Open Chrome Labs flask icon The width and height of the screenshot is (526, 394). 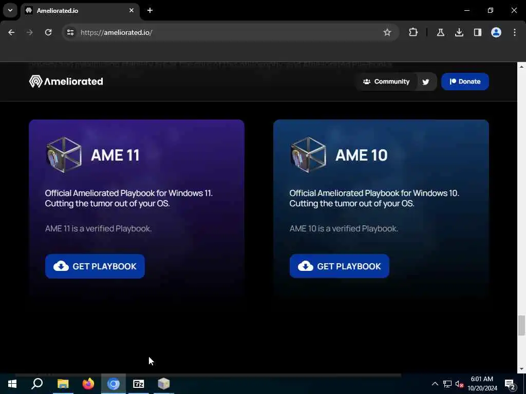[x=441, y=32]
